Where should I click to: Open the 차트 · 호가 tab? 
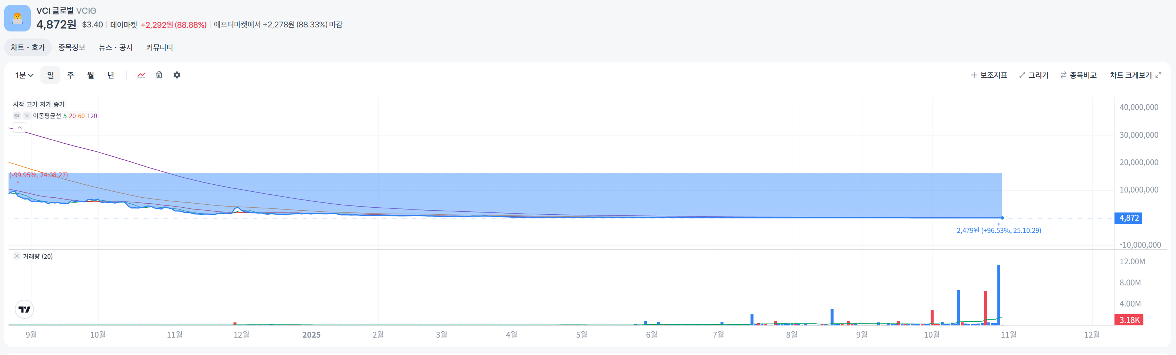pyautogui.click(x=28, y=47)
